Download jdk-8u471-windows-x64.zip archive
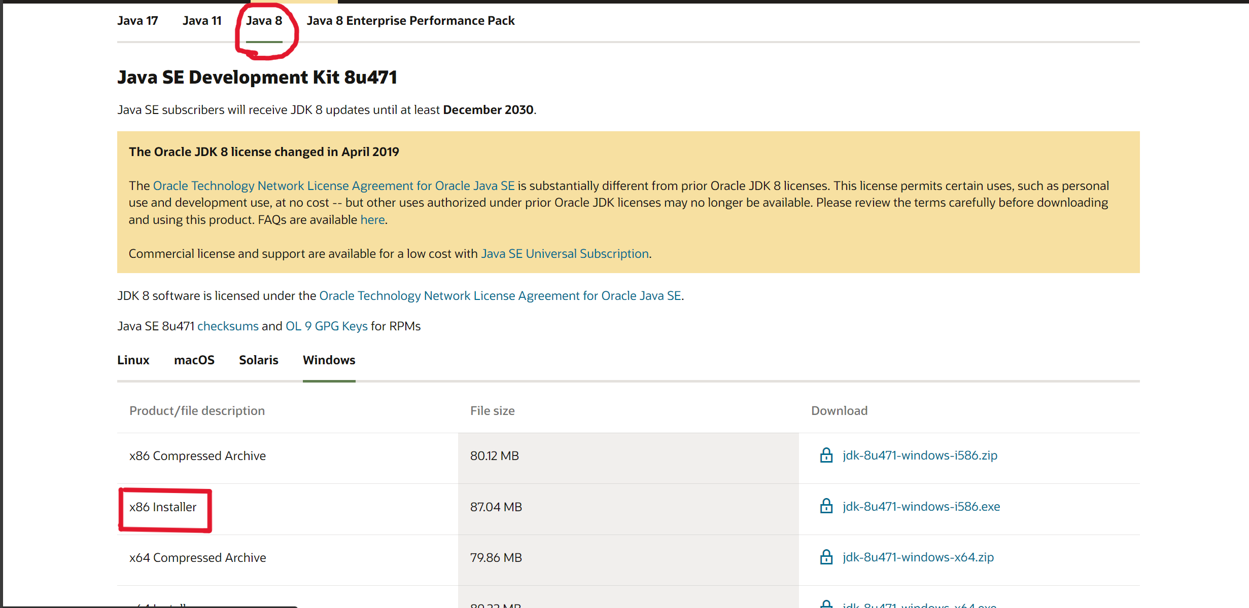Viewport: 1249px width, 608px height. tap(918, 557)
